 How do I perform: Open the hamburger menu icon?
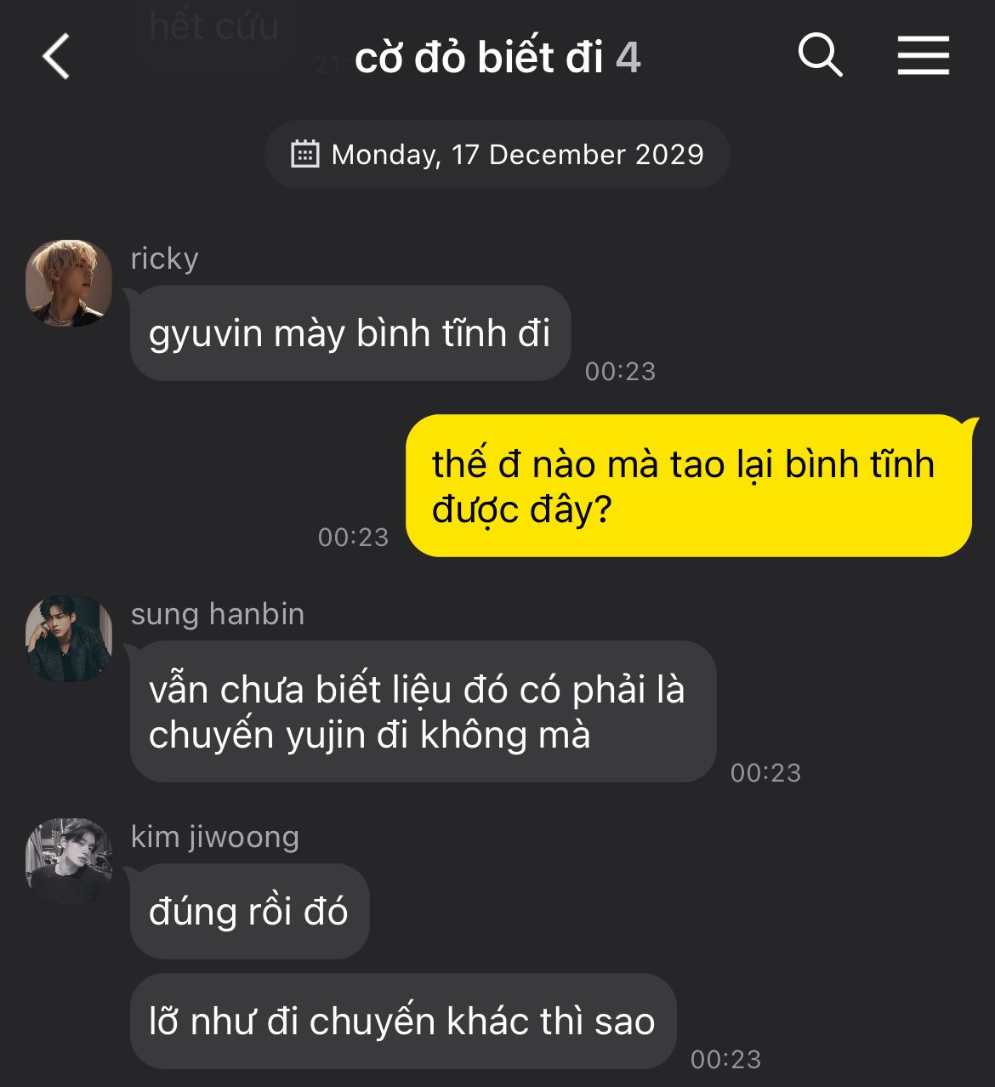pos(924,56)
